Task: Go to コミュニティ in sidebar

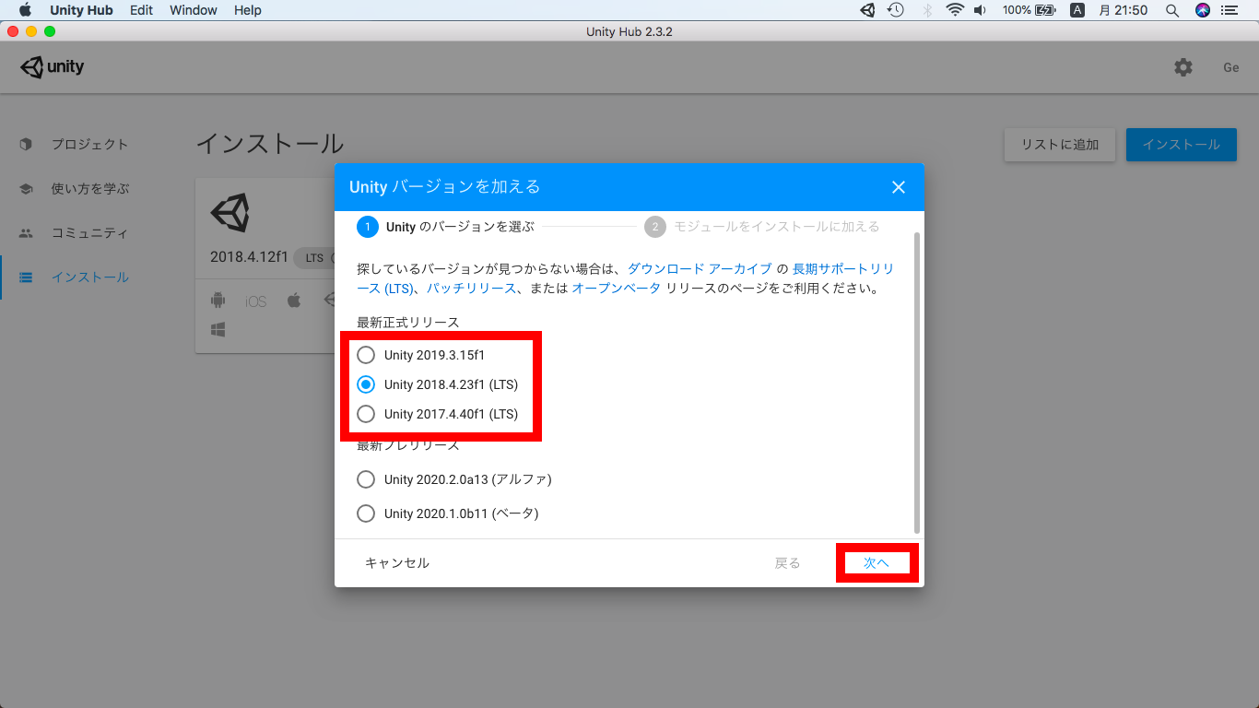Action: (92, 232)
